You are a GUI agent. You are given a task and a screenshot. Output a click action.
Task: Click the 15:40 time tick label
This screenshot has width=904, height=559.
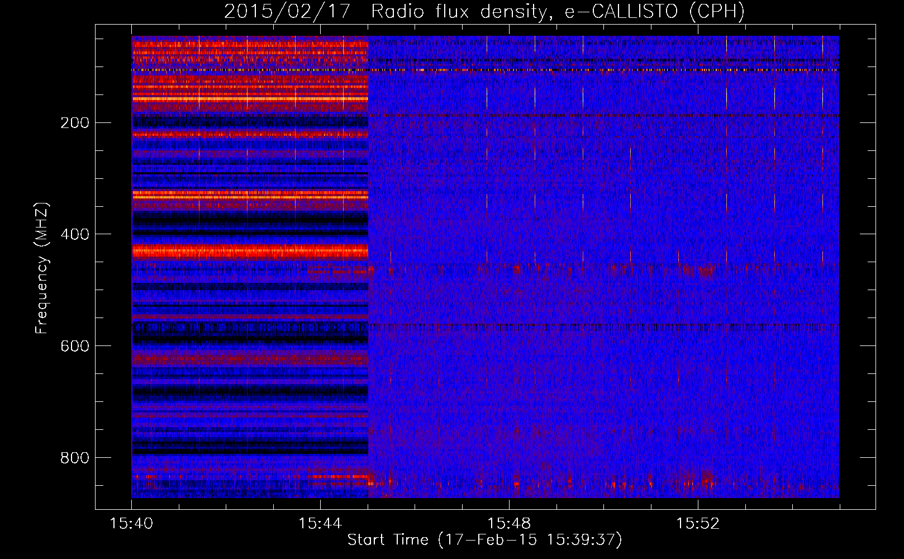coord(131,524)
